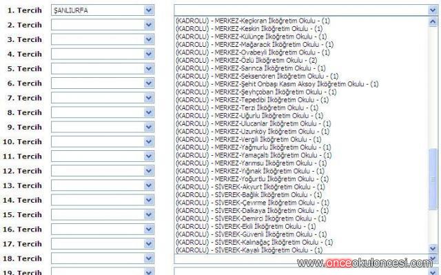Select MERKEZ-Sarınca İlköğretim Okulu
Screen dimensions: 441x275
250,68
